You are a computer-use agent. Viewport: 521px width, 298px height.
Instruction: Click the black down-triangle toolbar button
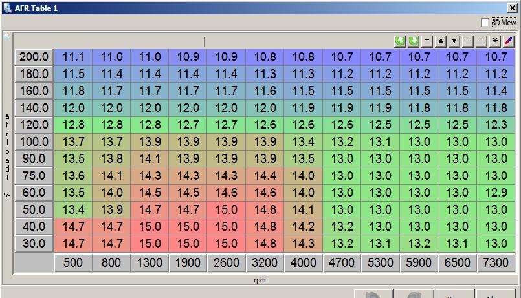454,41
